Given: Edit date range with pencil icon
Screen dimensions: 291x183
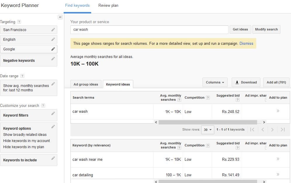Looking at the screenshot, I should coord(53,84).
